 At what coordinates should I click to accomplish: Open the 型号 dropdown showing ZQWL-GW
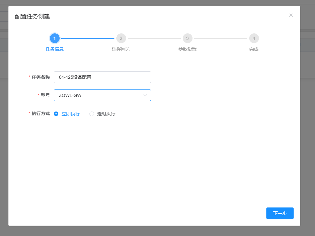102,95
